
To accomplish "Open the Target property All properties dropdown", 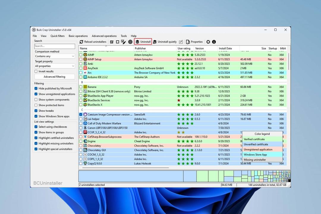I will tap(55, 66).
